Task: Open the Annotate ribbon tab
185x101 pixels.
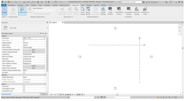Action: point(47,5)
